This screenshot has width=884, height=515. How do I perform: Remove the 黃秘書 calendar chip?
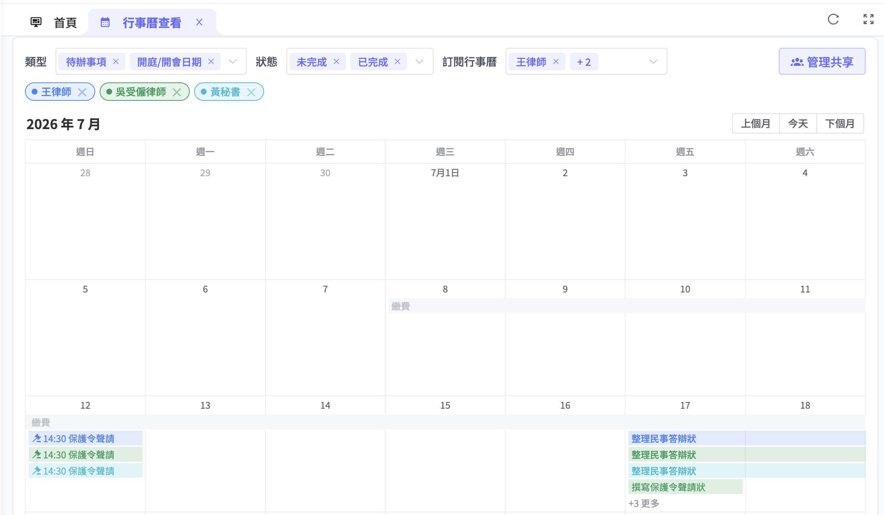click(251, 92)
